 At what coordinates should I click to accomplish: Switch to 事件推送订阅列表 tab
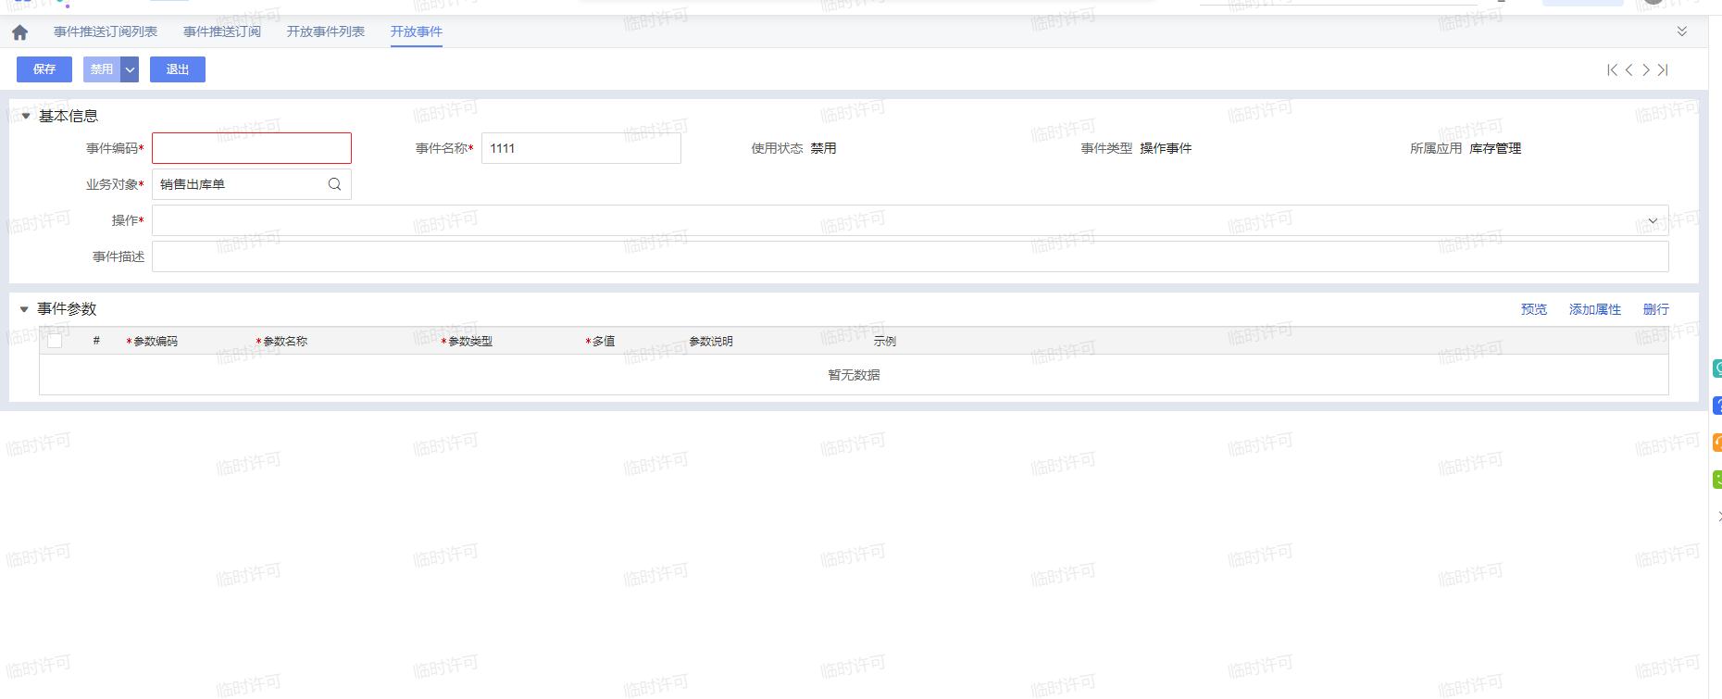106,31
